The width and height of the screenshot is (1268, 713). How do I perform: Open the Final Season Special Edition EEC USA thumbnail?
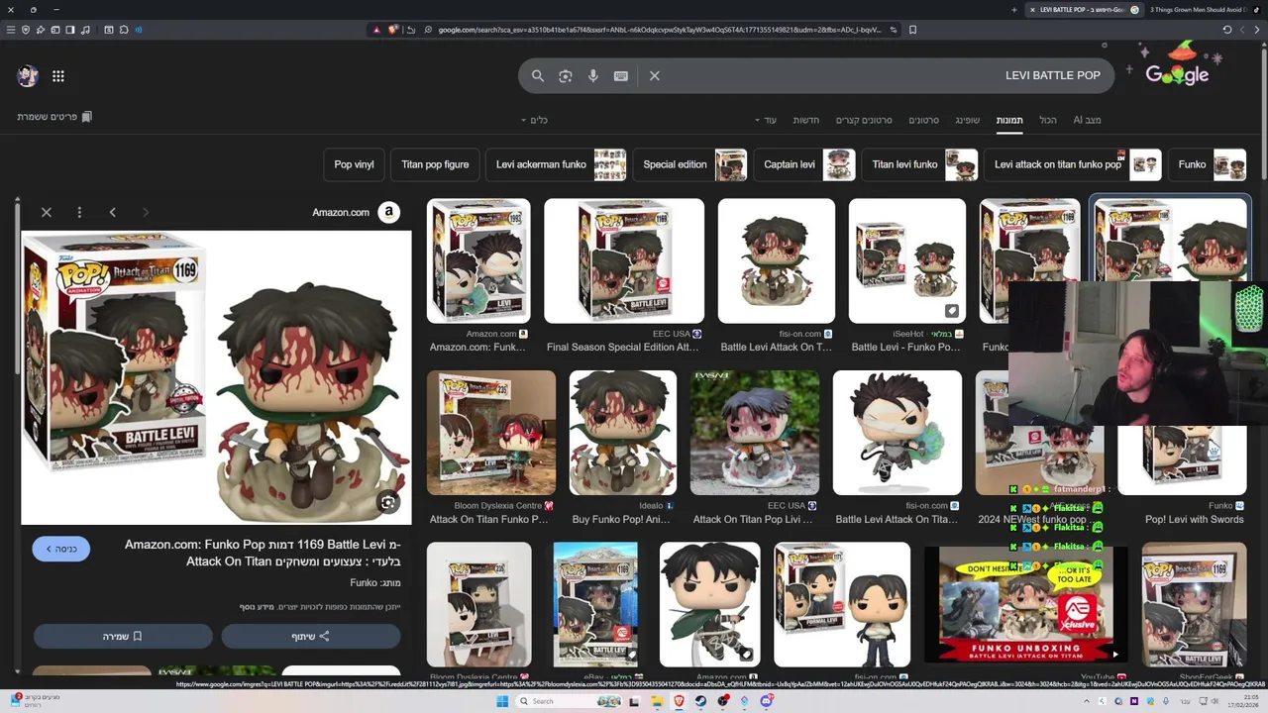tap(623, 260)
